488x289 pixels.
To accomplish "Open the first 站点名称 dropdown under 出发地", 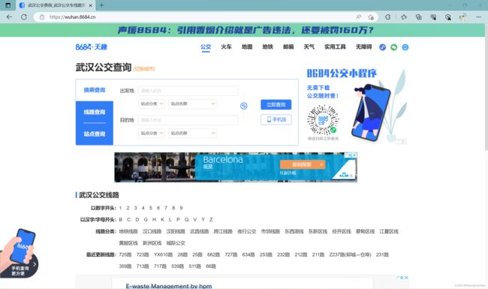I will coord(192,104).
